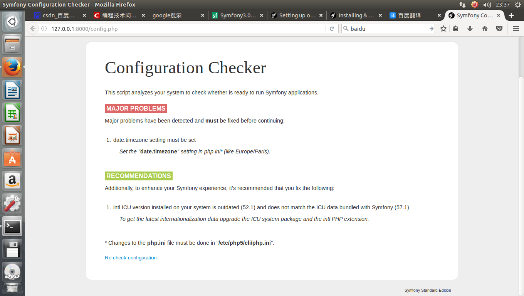524x296 pixels.
Task: Open Terminal from launcher
Action: pos(13,226)
